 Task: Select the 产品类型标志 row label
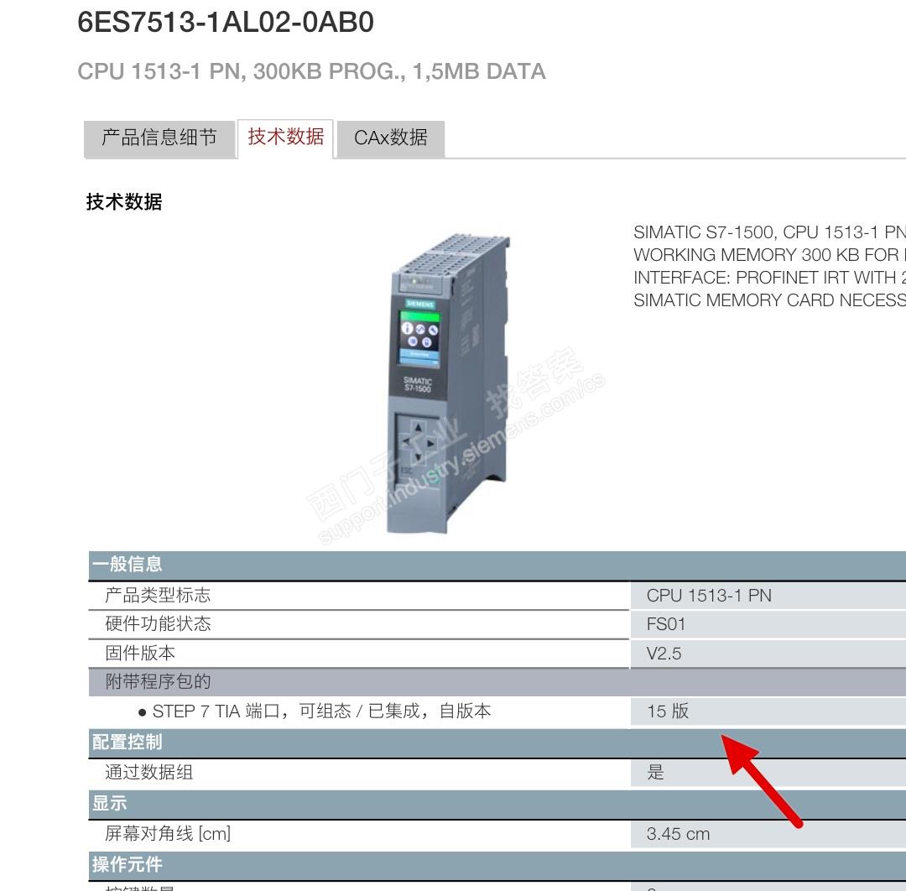[x=158, y=595]
